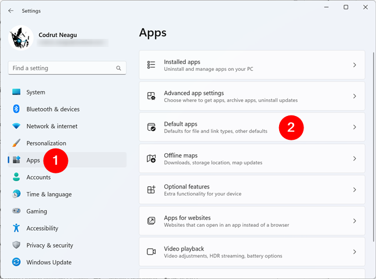Click the Accounts person icon
This screenshot has width=376, height=279.
pyautogui.click(x=16, y=177)
